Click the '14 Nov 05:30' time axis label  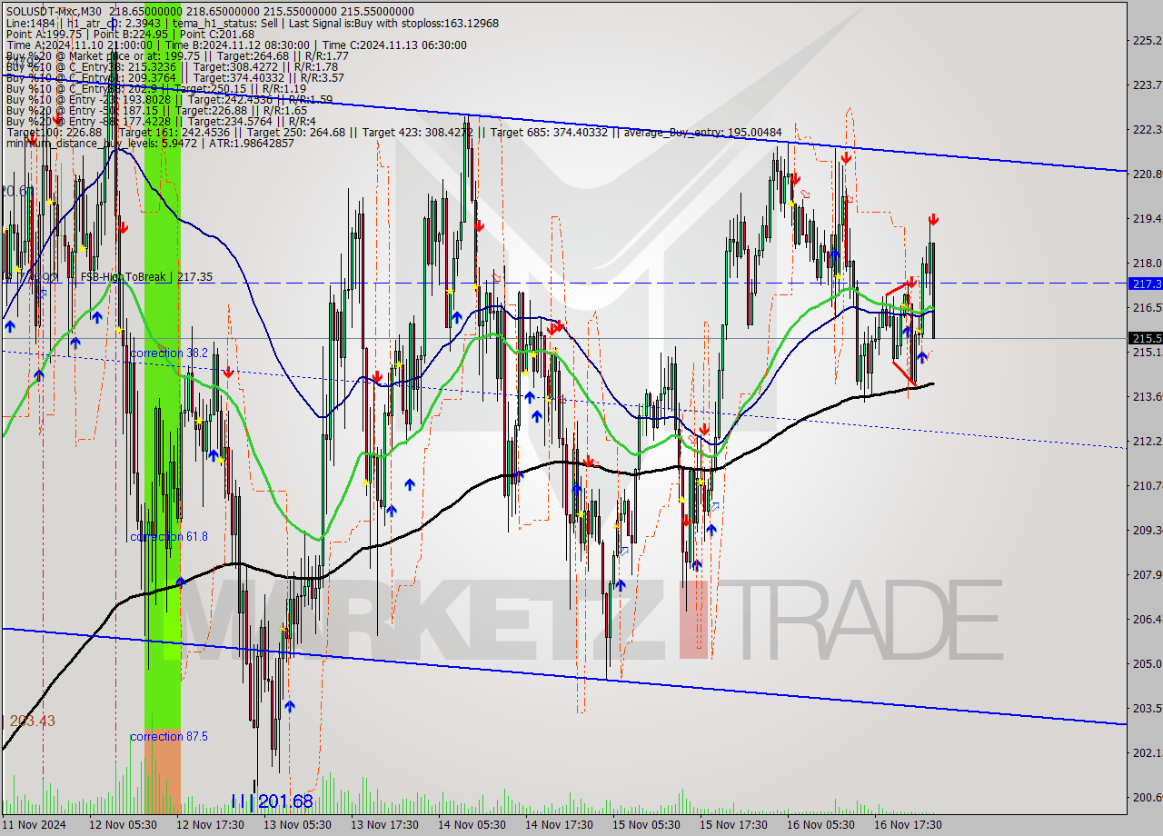tap(472, 825)
